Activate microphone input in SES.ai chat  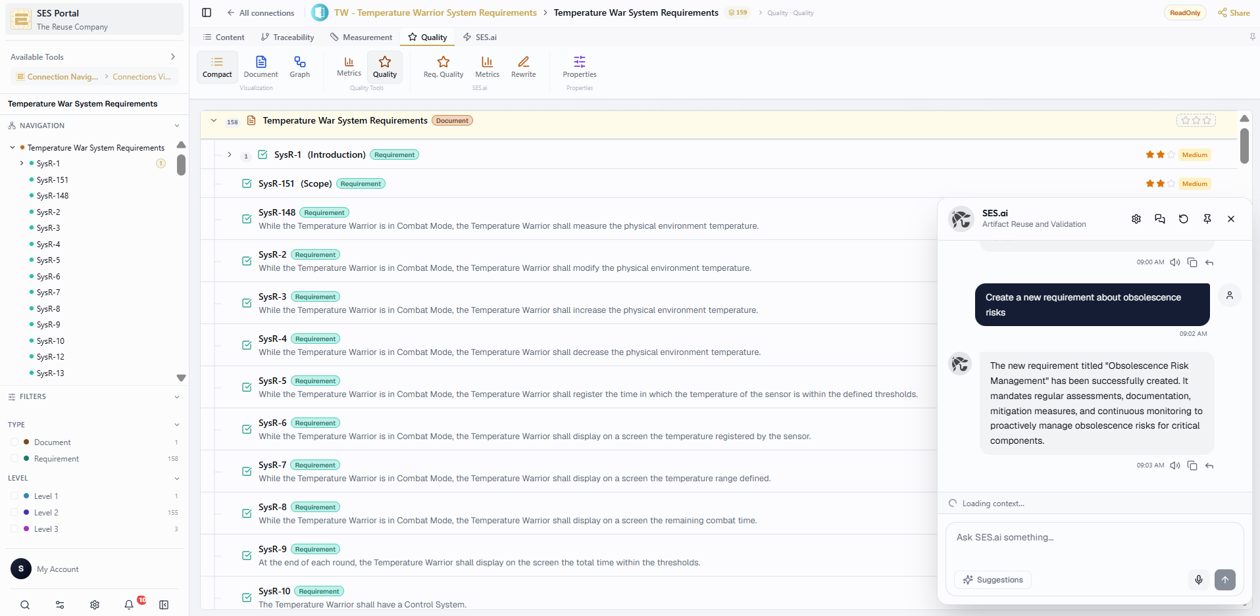click(1199, 580)
